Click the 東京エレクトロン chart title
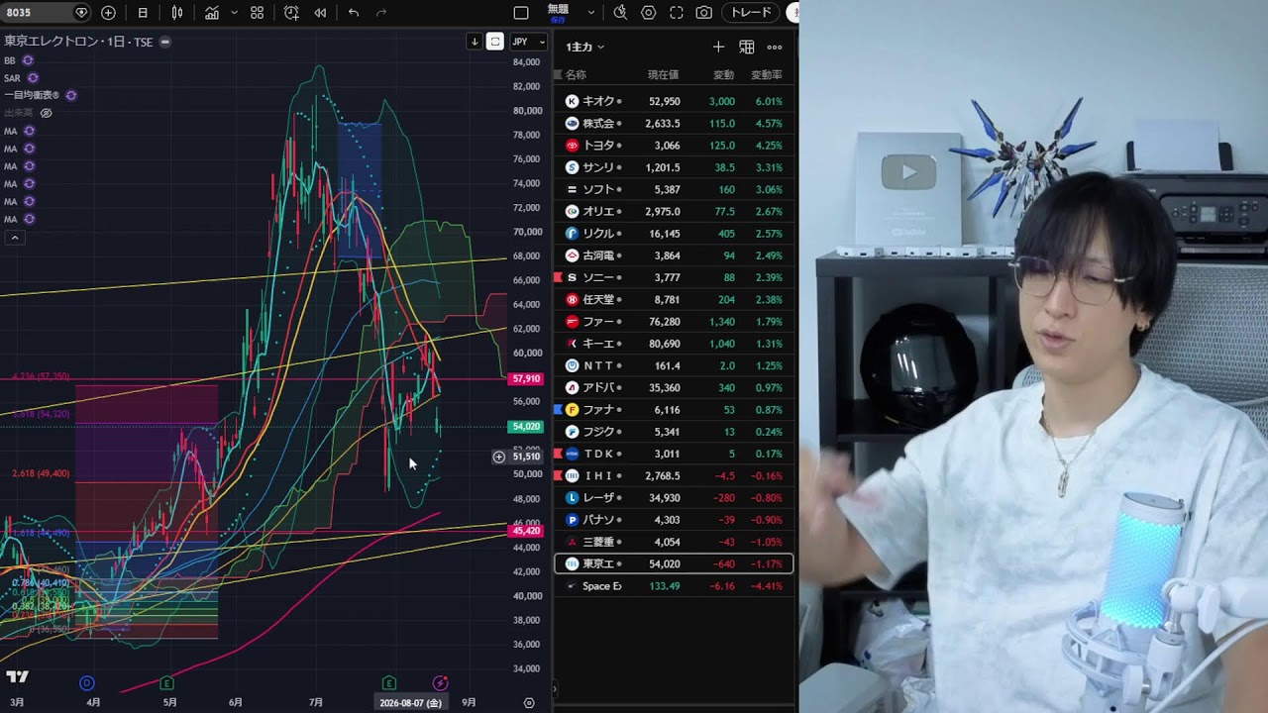1268x713 pixels. point(78,42)
